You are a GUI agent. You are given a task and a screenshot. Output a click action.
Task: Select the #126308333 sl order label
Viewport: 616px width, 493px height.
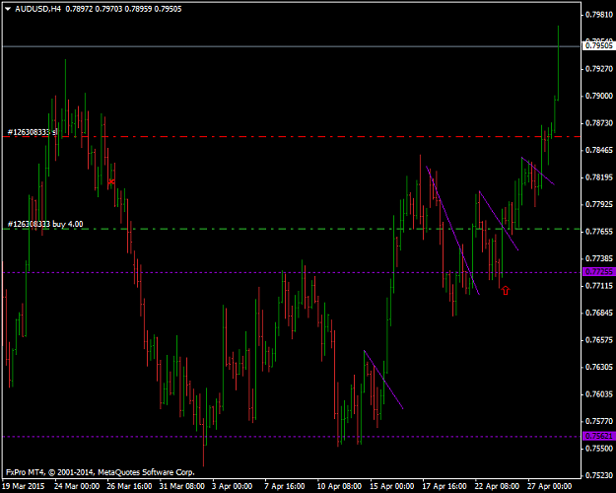[33, 132]
